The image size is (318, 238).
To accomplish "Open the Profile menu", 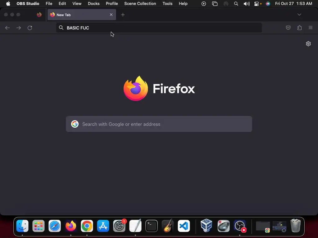I will point(112,4).
